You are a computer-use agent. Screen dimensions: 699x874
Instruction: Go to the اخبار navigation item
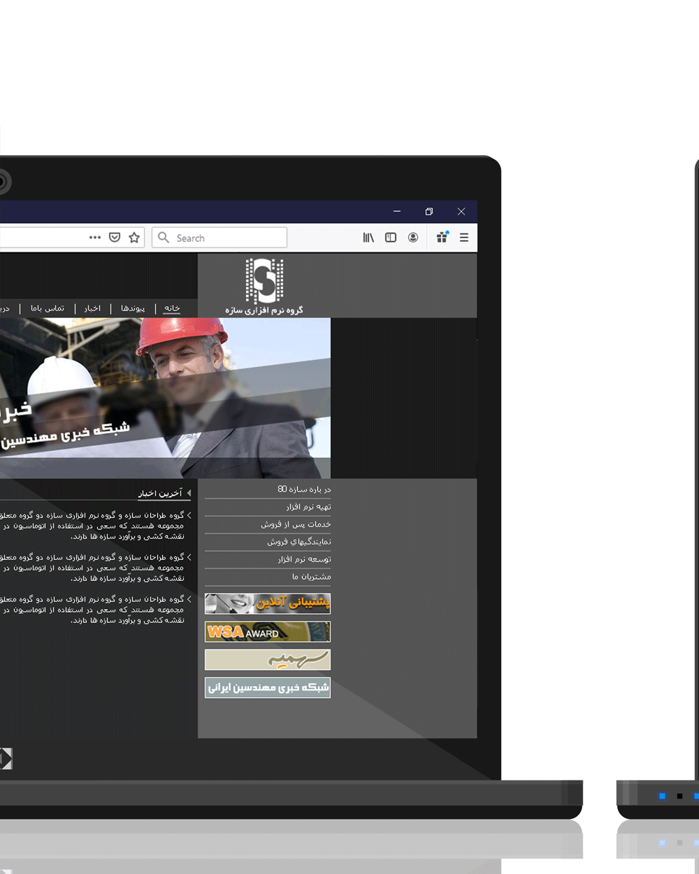click(92, 308)
